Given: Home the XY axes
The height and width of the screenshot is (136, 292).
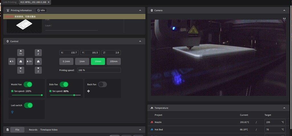Looking at the screenshot, I should tap(21, 61).
